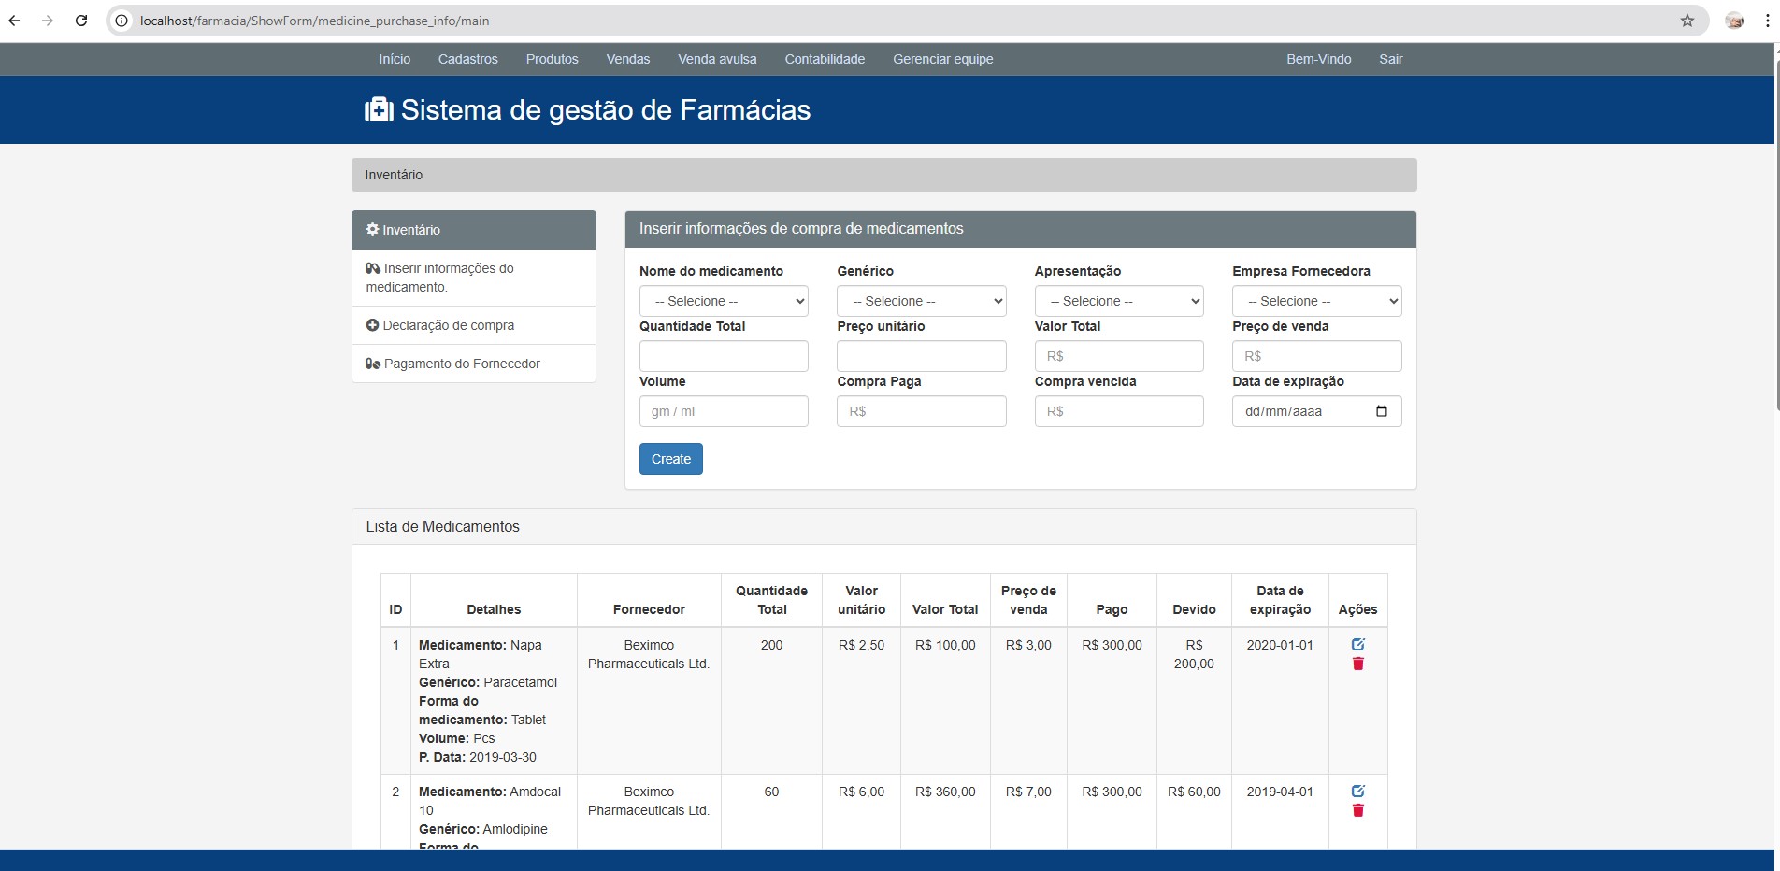The width and height of the screenshot is (1780, 871).
Task: Click the Create button
Action: pyautogui.click(x=670, y=458)
